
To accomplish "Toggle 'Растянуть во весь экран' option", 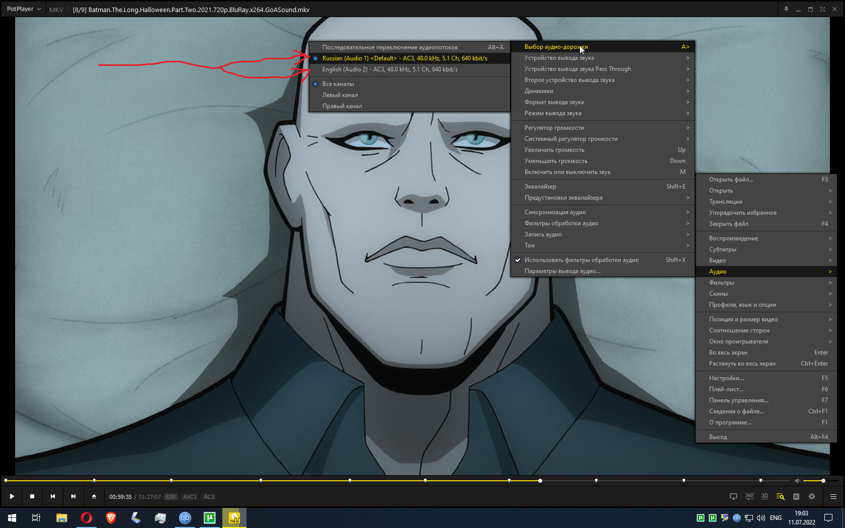I will [x=766, y=364].
